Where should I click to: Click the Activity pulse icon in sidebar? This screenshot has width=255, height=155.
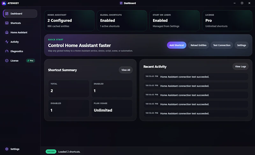pyautogui.click(x=7, y=42)
